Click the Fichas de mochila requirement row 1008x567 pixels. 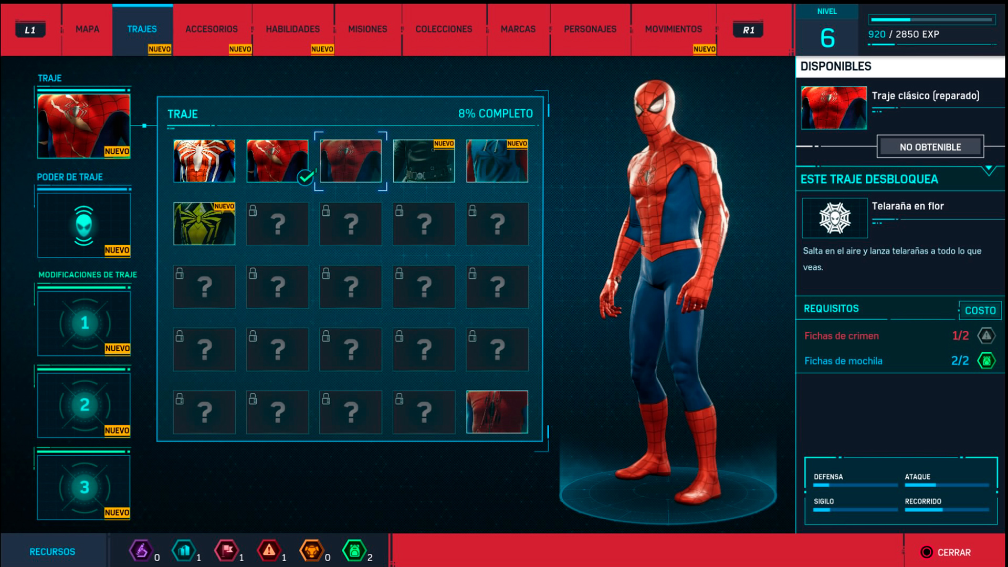click(x=900, y=361)
